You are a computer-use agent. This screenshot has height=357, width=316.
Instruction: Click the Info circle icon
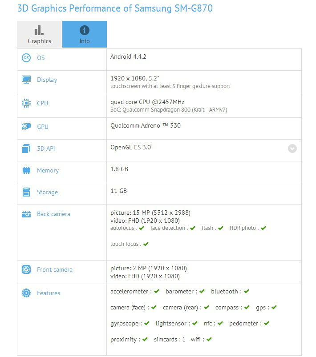click(85, 30)
